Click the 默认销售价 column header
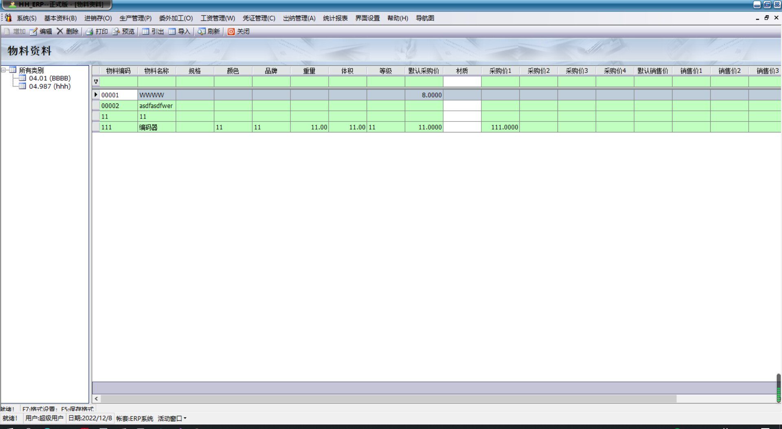The image size is (782, 429). (x=653, y=71)
